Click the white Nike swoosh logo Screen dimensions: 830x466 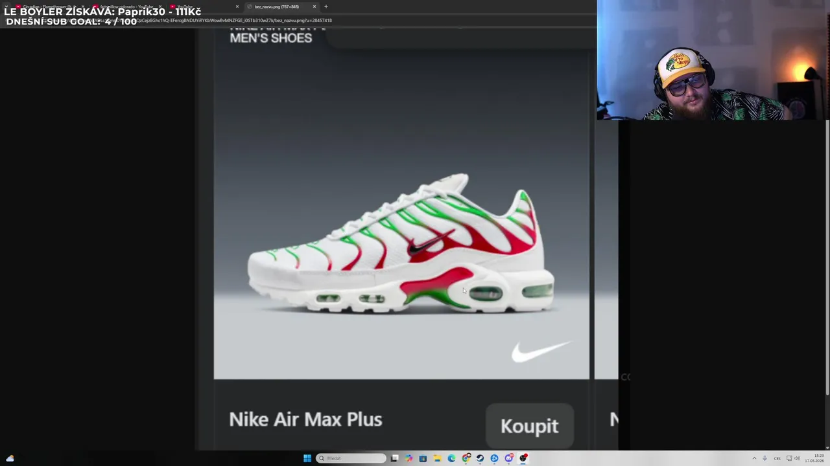(x=541, y=351)
